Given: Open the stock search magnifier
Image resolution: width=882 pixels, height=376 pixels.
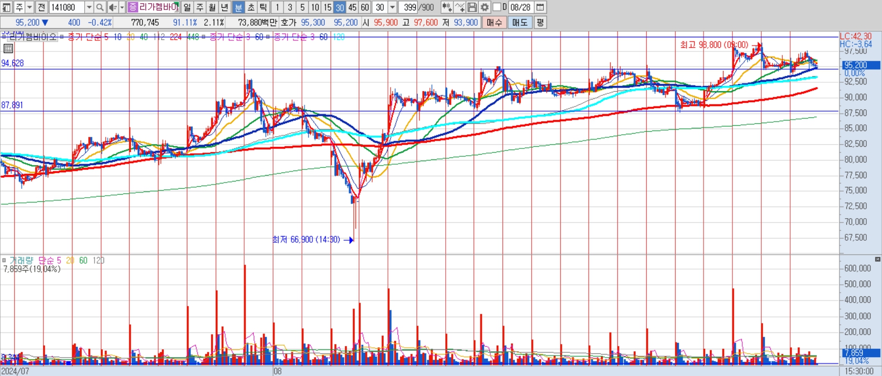Looking at the screenshot, I should (100, 7).
